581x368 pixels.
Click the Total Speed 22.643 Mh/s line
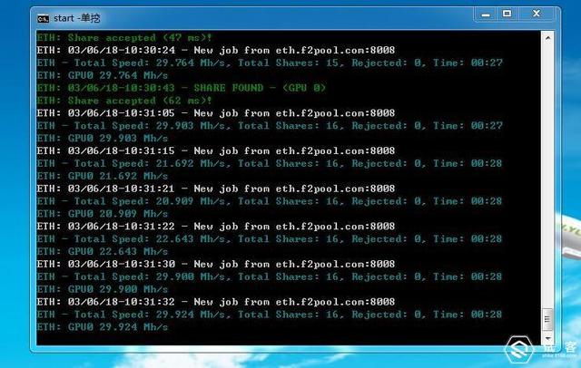point(270,238)
